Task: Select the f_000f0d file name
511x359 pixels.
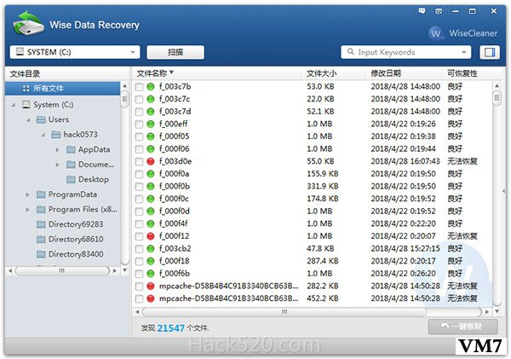Action: [x=175, y=211]
